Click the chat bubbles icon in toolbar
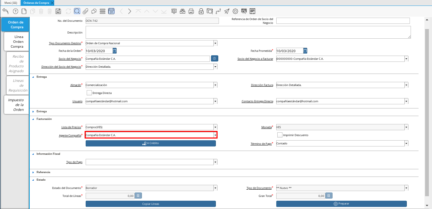Screen dimensions: 432x209 click(94, 11)
